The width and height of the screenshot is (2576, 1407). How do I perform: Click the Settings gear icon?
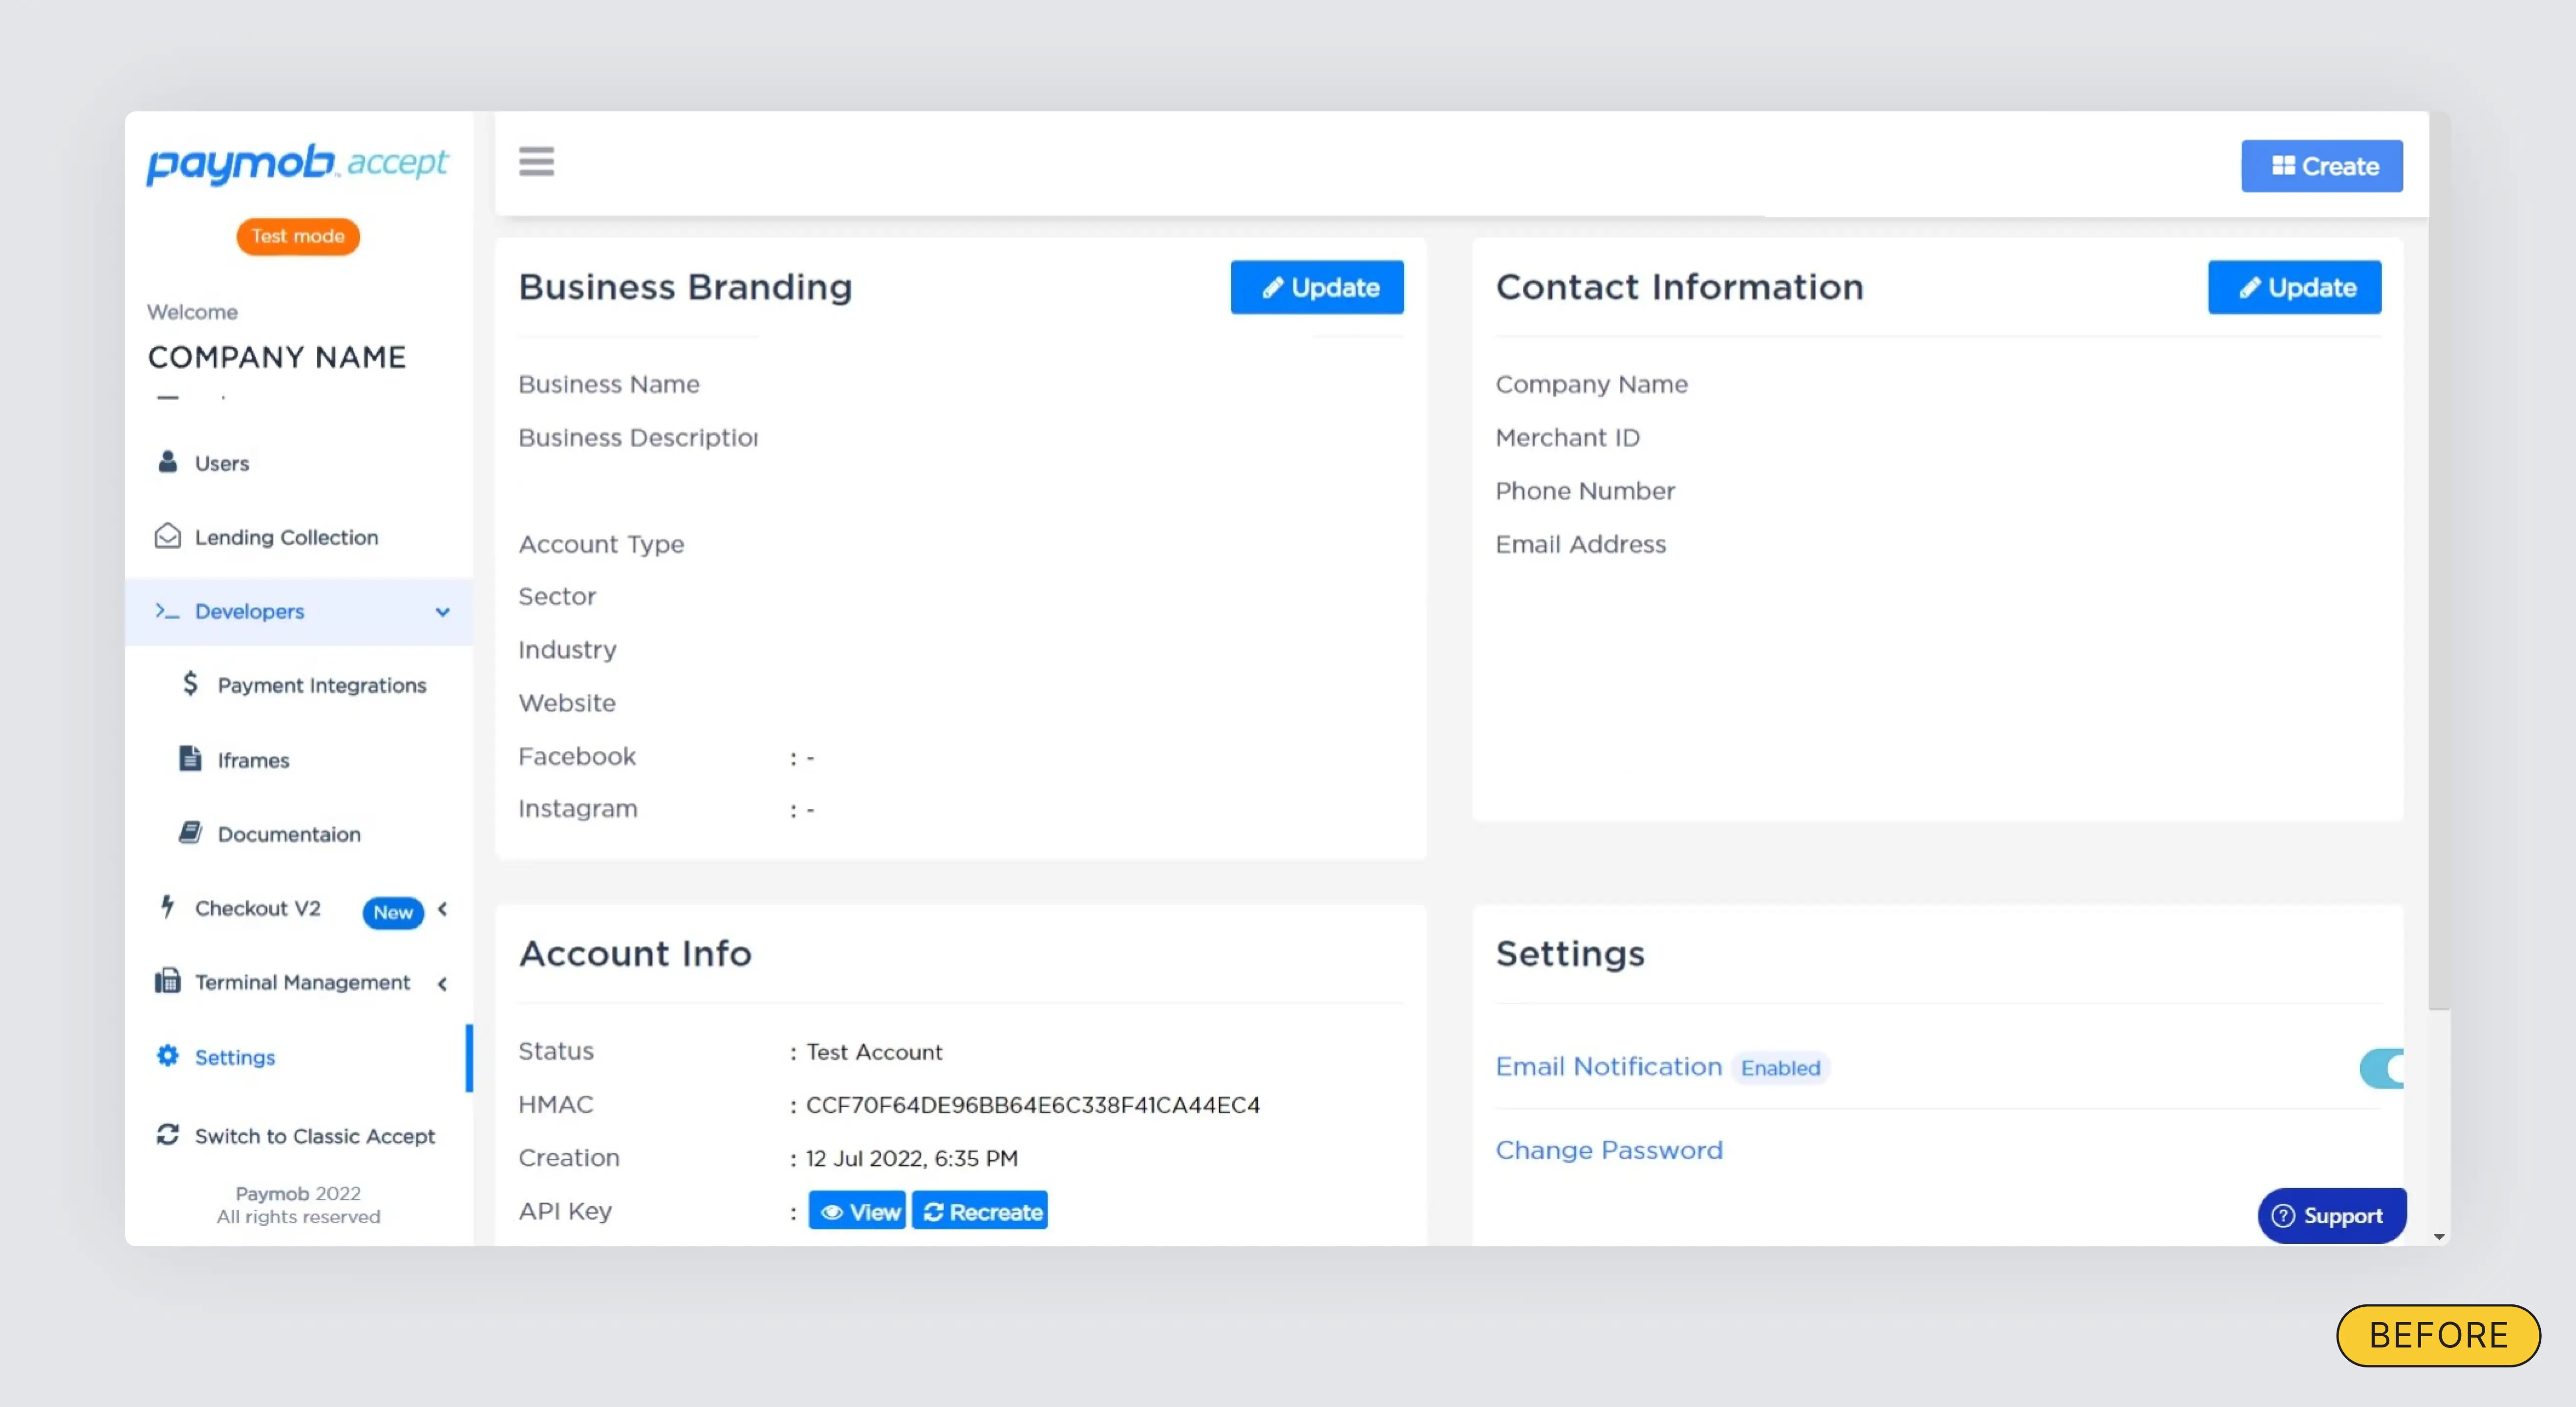click(x=168, y=1056)
